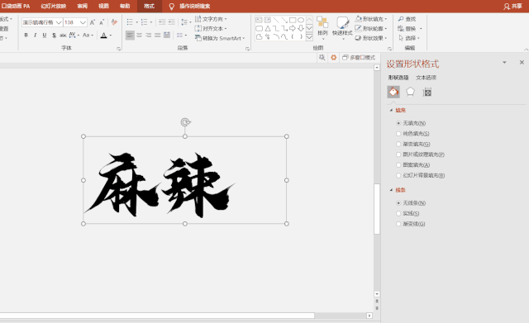Close the Format Shape pane
The image size is (529, 323).
pyautogui.click(x=522, y=63)
